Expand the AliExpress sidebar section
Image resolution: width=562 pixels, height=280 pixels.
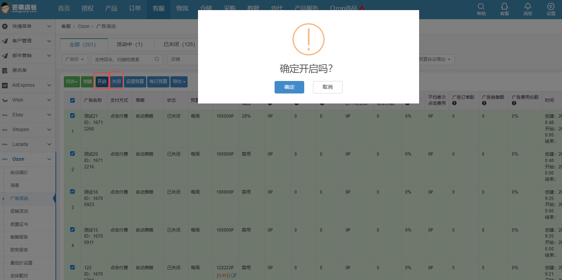[x=49, y=85]
